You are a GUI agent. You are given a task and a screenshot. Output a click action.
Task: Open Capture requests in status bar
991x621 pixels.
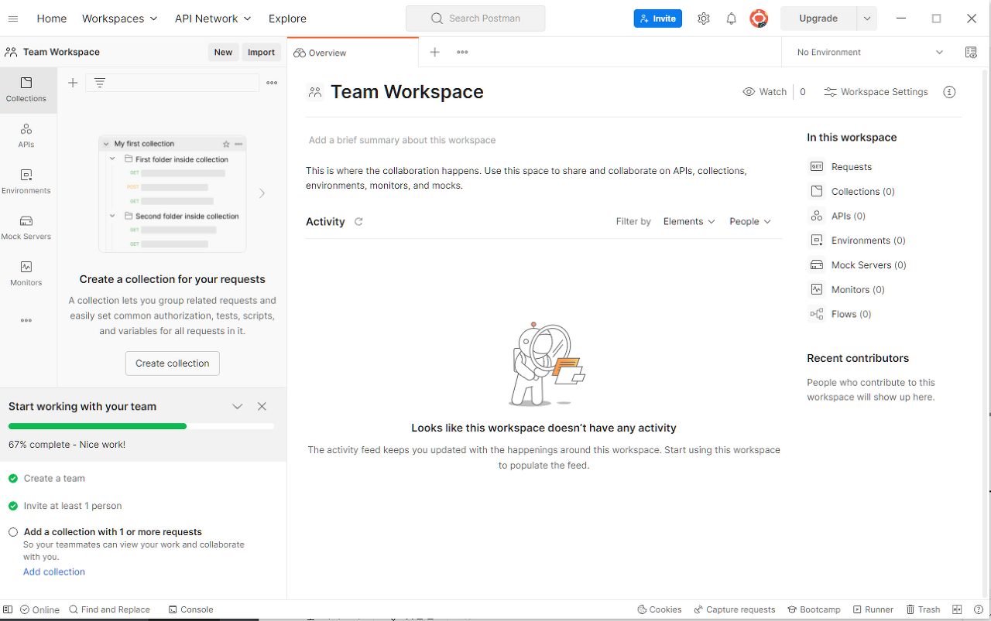coord(735,609)
